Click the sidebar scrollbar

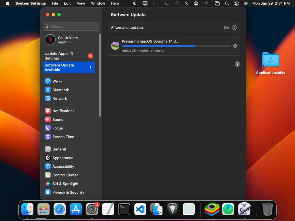pos(100,75)
